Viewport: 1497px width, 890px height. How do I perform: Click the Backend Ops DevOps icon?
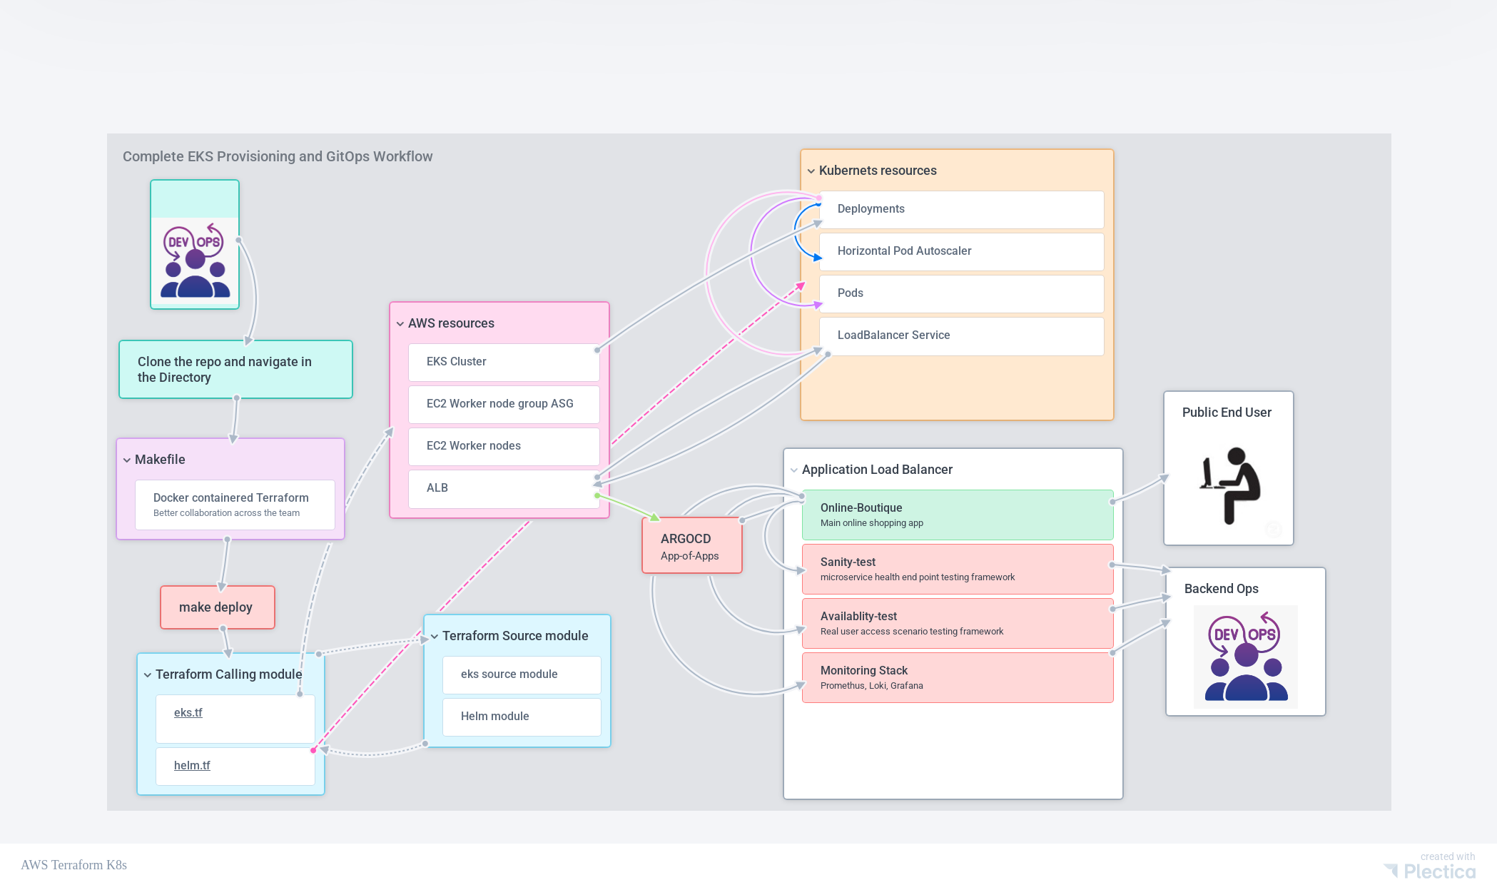pyautogui.click(x=1246, y=657)
